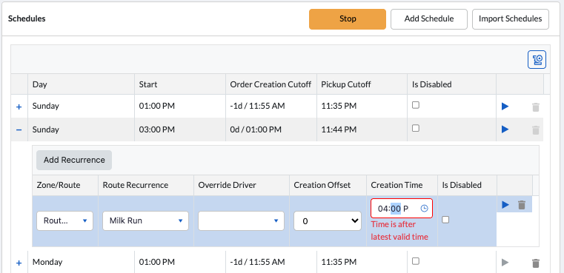
Task: Open the Creation Offset dropdown
Action: (x=328, y=221)
